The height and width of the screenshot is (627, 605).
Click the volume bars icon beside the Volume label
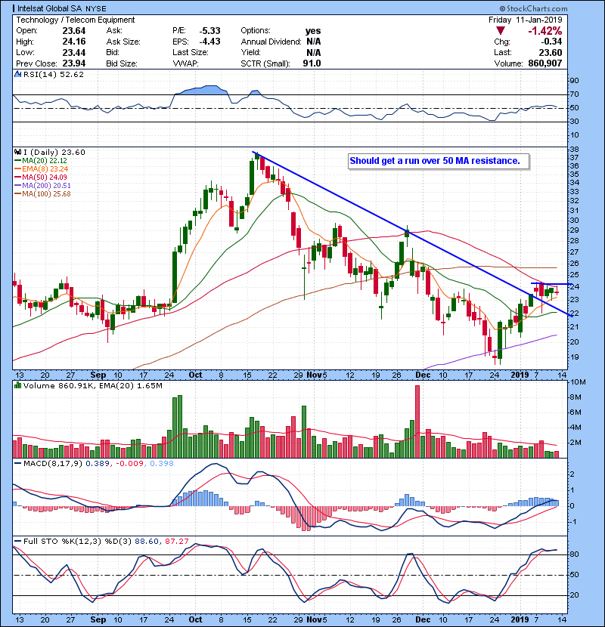pos(17,385)
